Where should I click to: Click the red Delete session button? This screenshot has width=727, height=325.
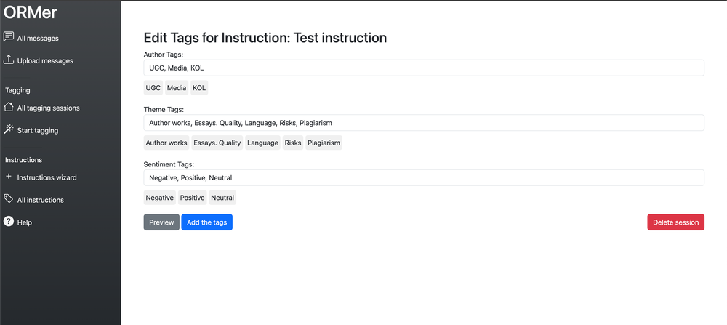tap(675, 222)
